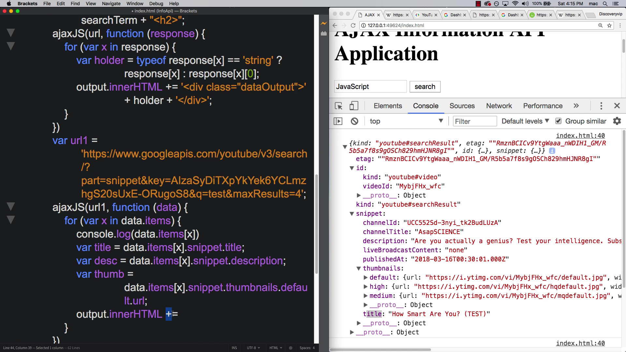
Task: Click the object info badge in console output
Action: click(552, 151)
